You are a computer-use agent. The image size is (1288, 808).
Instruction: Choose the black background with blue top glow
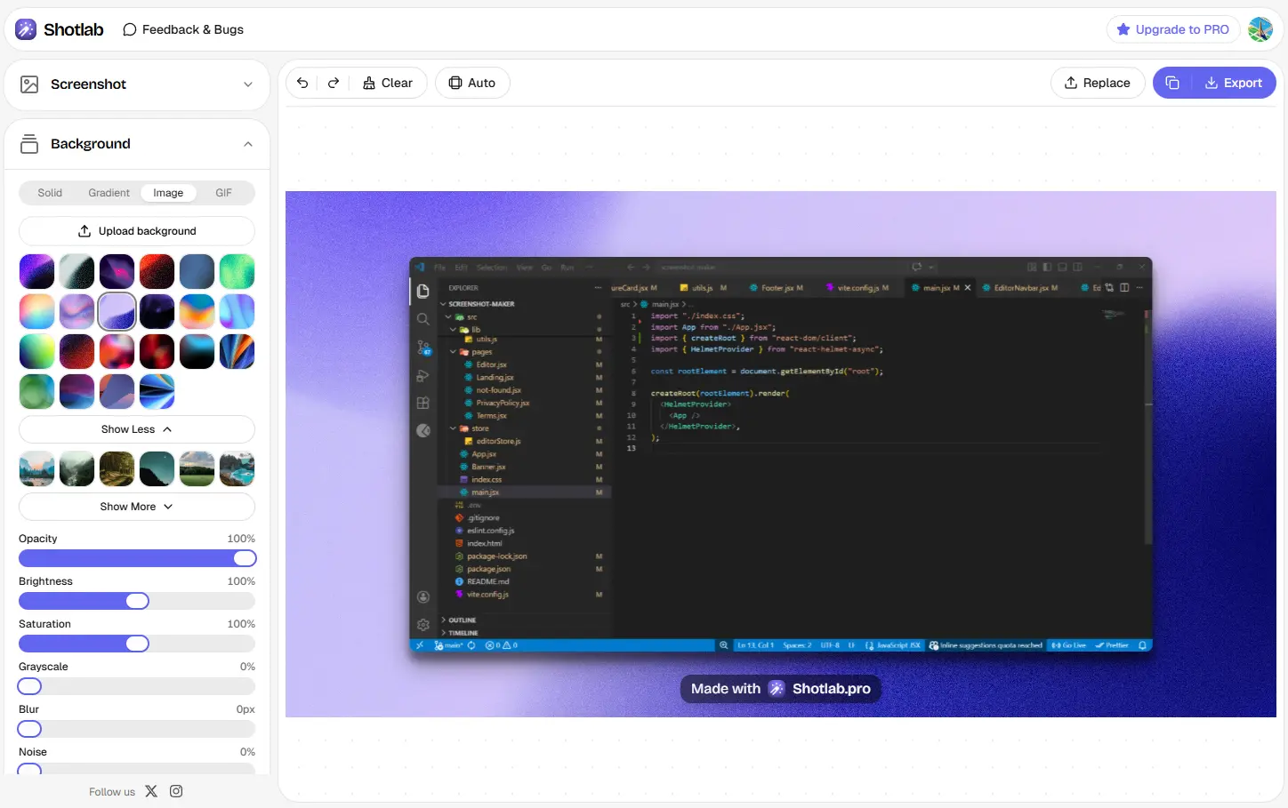197,351
